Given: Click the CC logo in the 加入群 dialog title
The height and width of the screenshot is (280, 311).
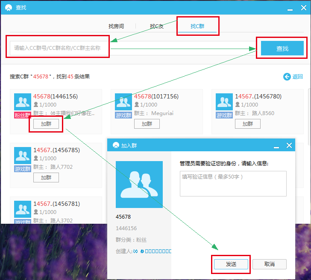Looking at the screenshot, I should pyautogui.click(x=116, y=145).
